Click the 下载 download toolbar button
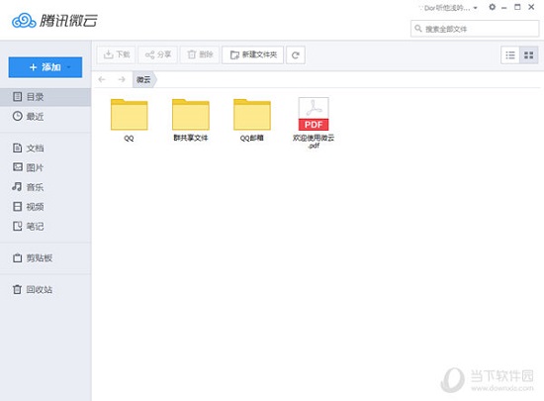The image size is (544, 401). 117,54
